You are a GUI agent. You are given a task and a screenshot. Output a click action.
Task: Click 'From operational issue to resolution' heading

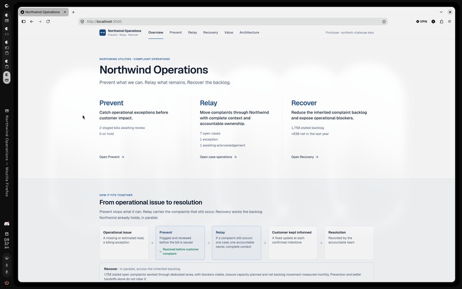[151, 202]
